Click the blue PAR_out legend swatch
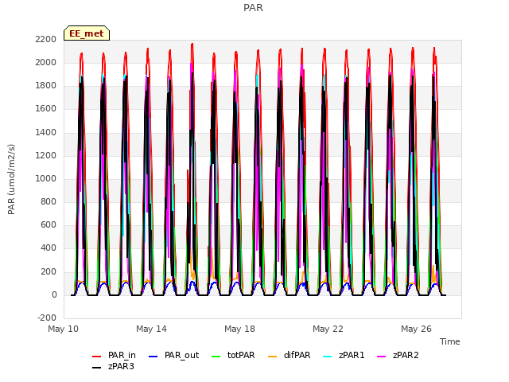 [153, 357]
